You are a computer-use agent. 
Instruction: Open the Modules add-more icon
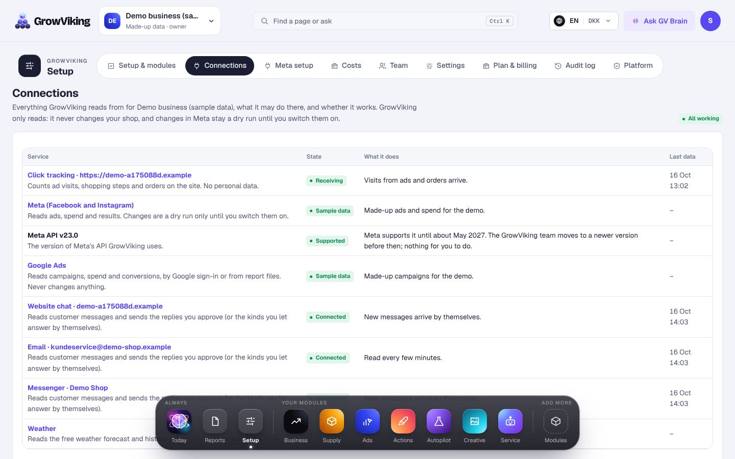(556, 421)
